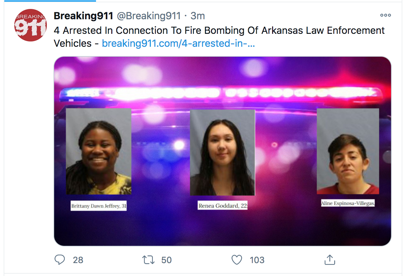Click the tweet headline text

(x=219, y=36)
